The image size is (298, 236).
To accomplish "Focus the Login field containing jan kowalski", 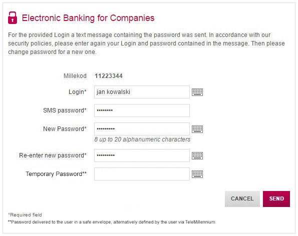I will click(x=142, y=92).
